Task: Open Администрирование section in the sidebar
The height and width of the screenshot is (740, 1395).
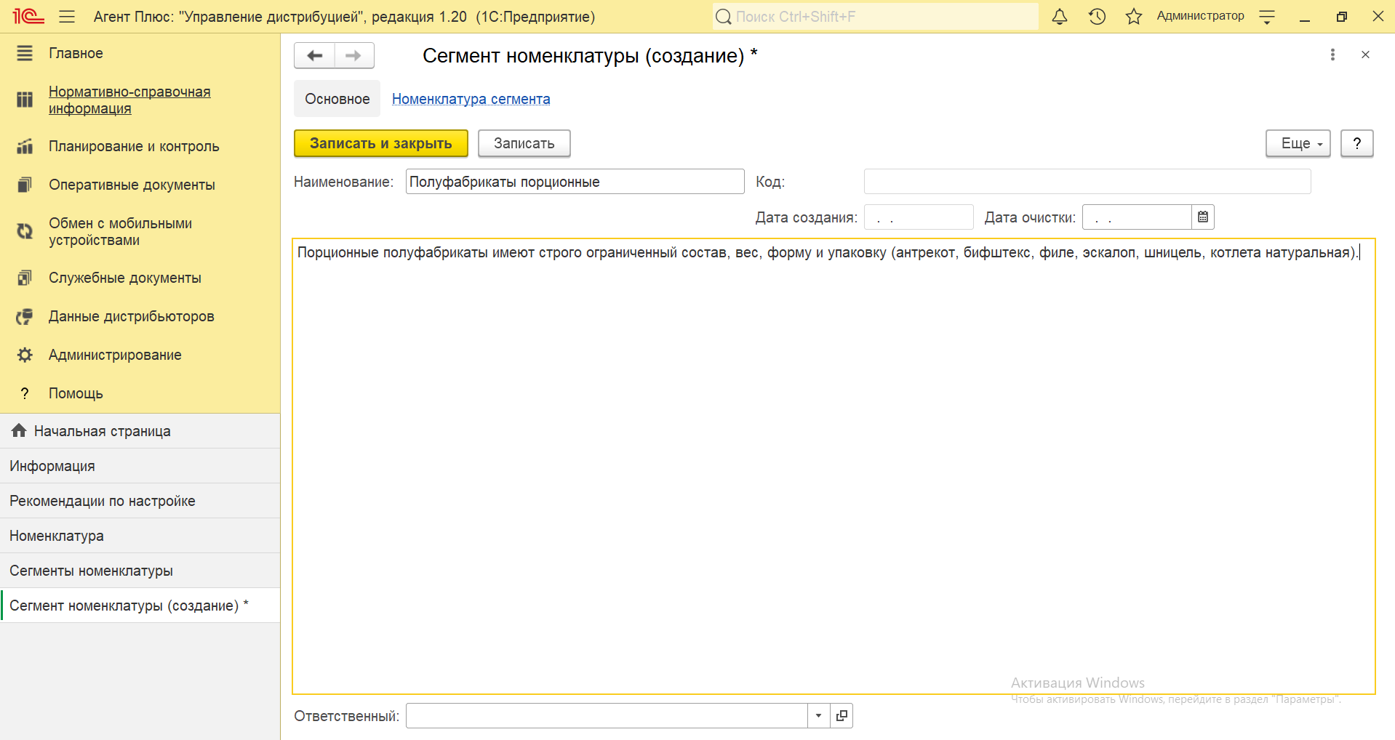Action: pos(115,355)
